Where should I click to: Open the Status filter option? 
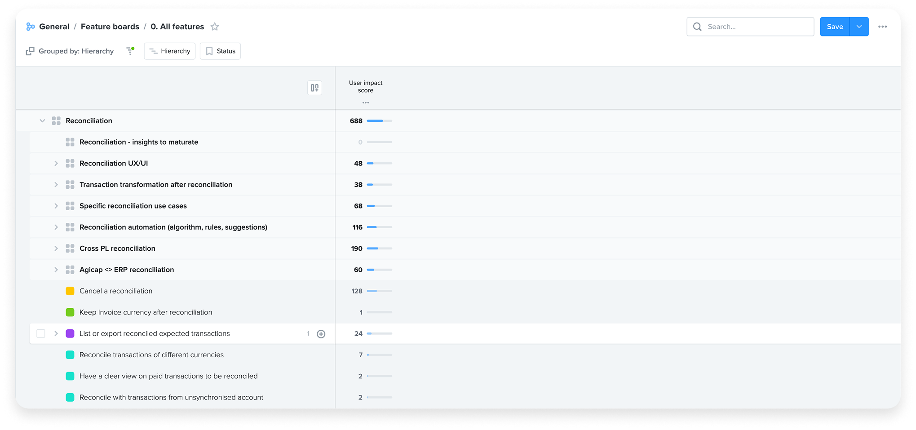(x=220, y=51)
